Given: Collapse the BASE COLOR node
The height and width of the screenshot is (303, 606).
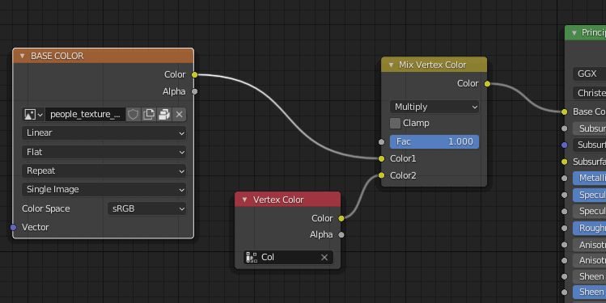Looking at the screenshot, I should coord(23,56).
